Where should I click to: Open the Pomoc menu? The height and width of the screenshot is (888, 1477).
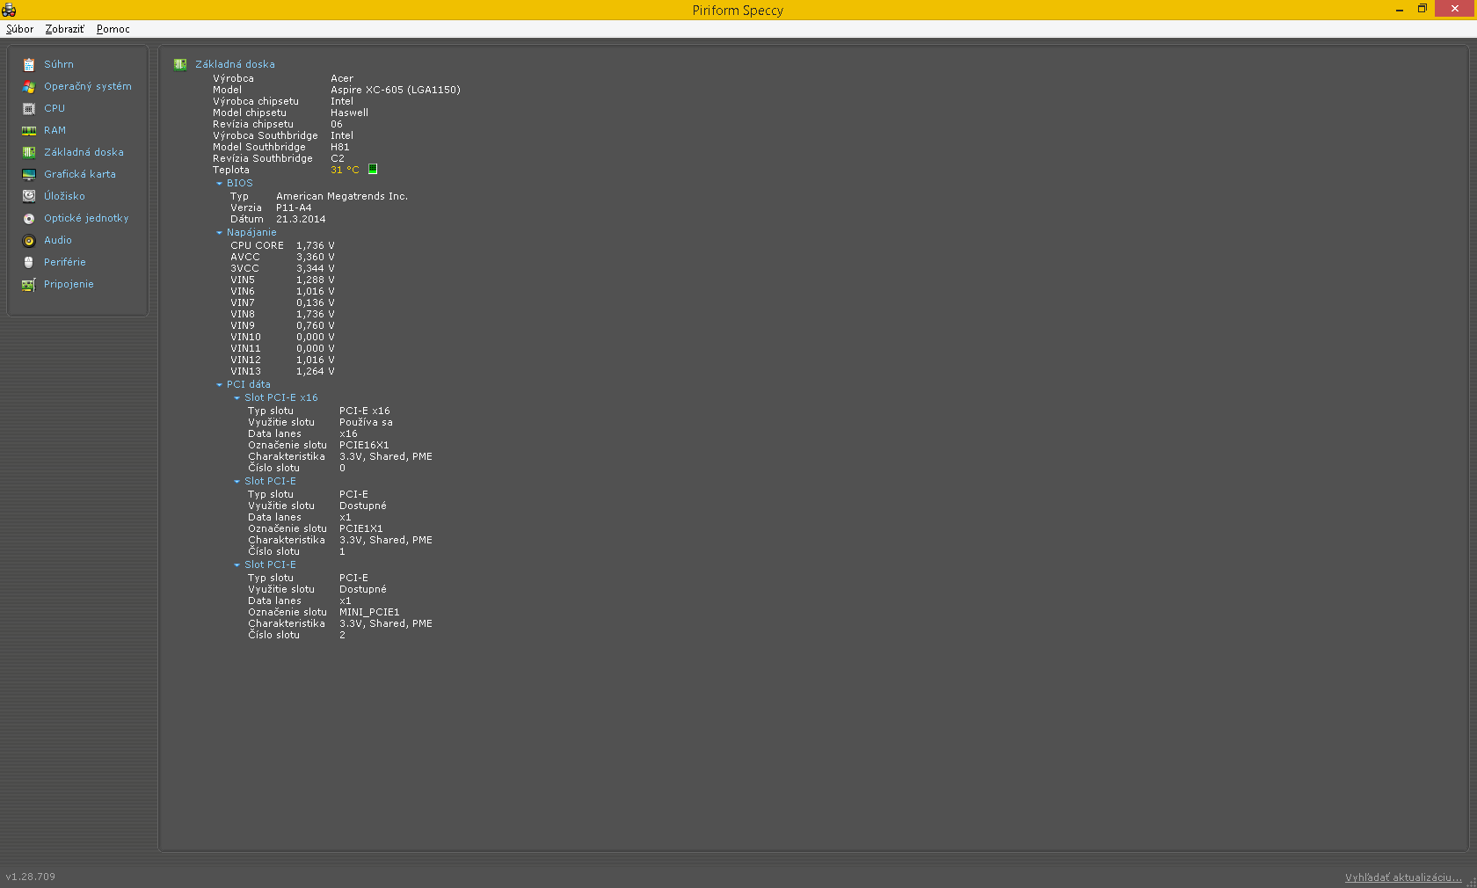click(113, 29)
